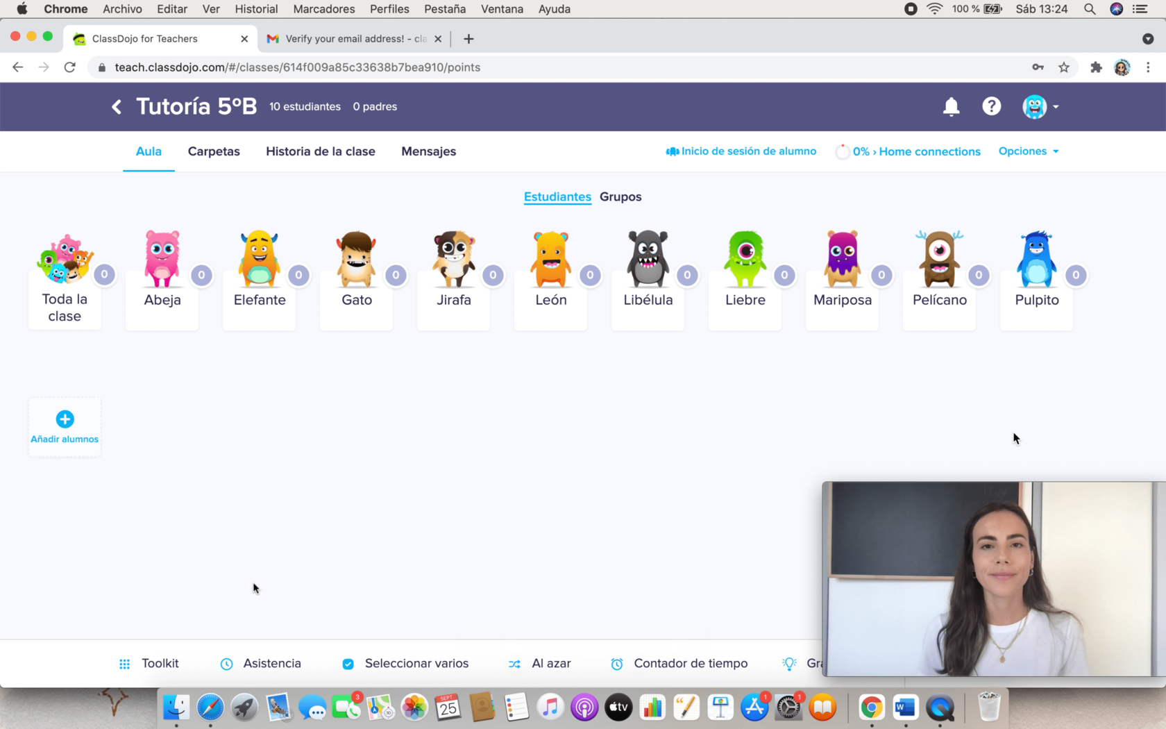The height and width of the screenshot is (729, 1166).
Task: Click the Añadir alumnos plus icon
Action: [x=65, y=419]
